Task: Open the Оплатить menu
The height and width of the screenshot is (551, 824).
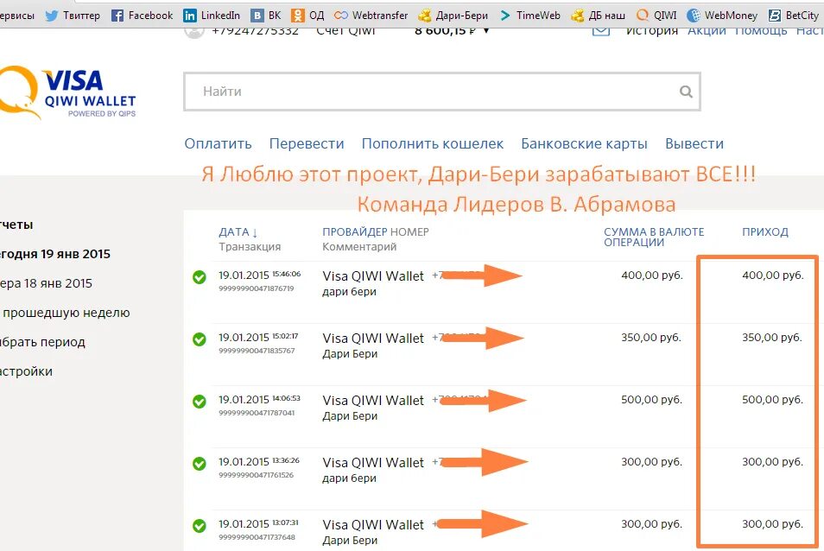Action: [218, 143]
